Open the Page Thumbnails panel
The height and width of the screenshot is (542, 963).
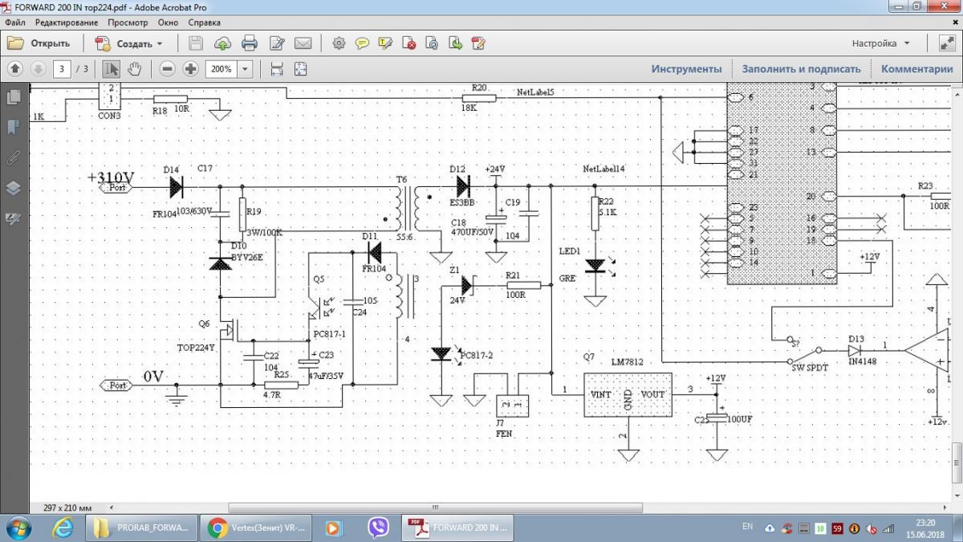(14, 97)
